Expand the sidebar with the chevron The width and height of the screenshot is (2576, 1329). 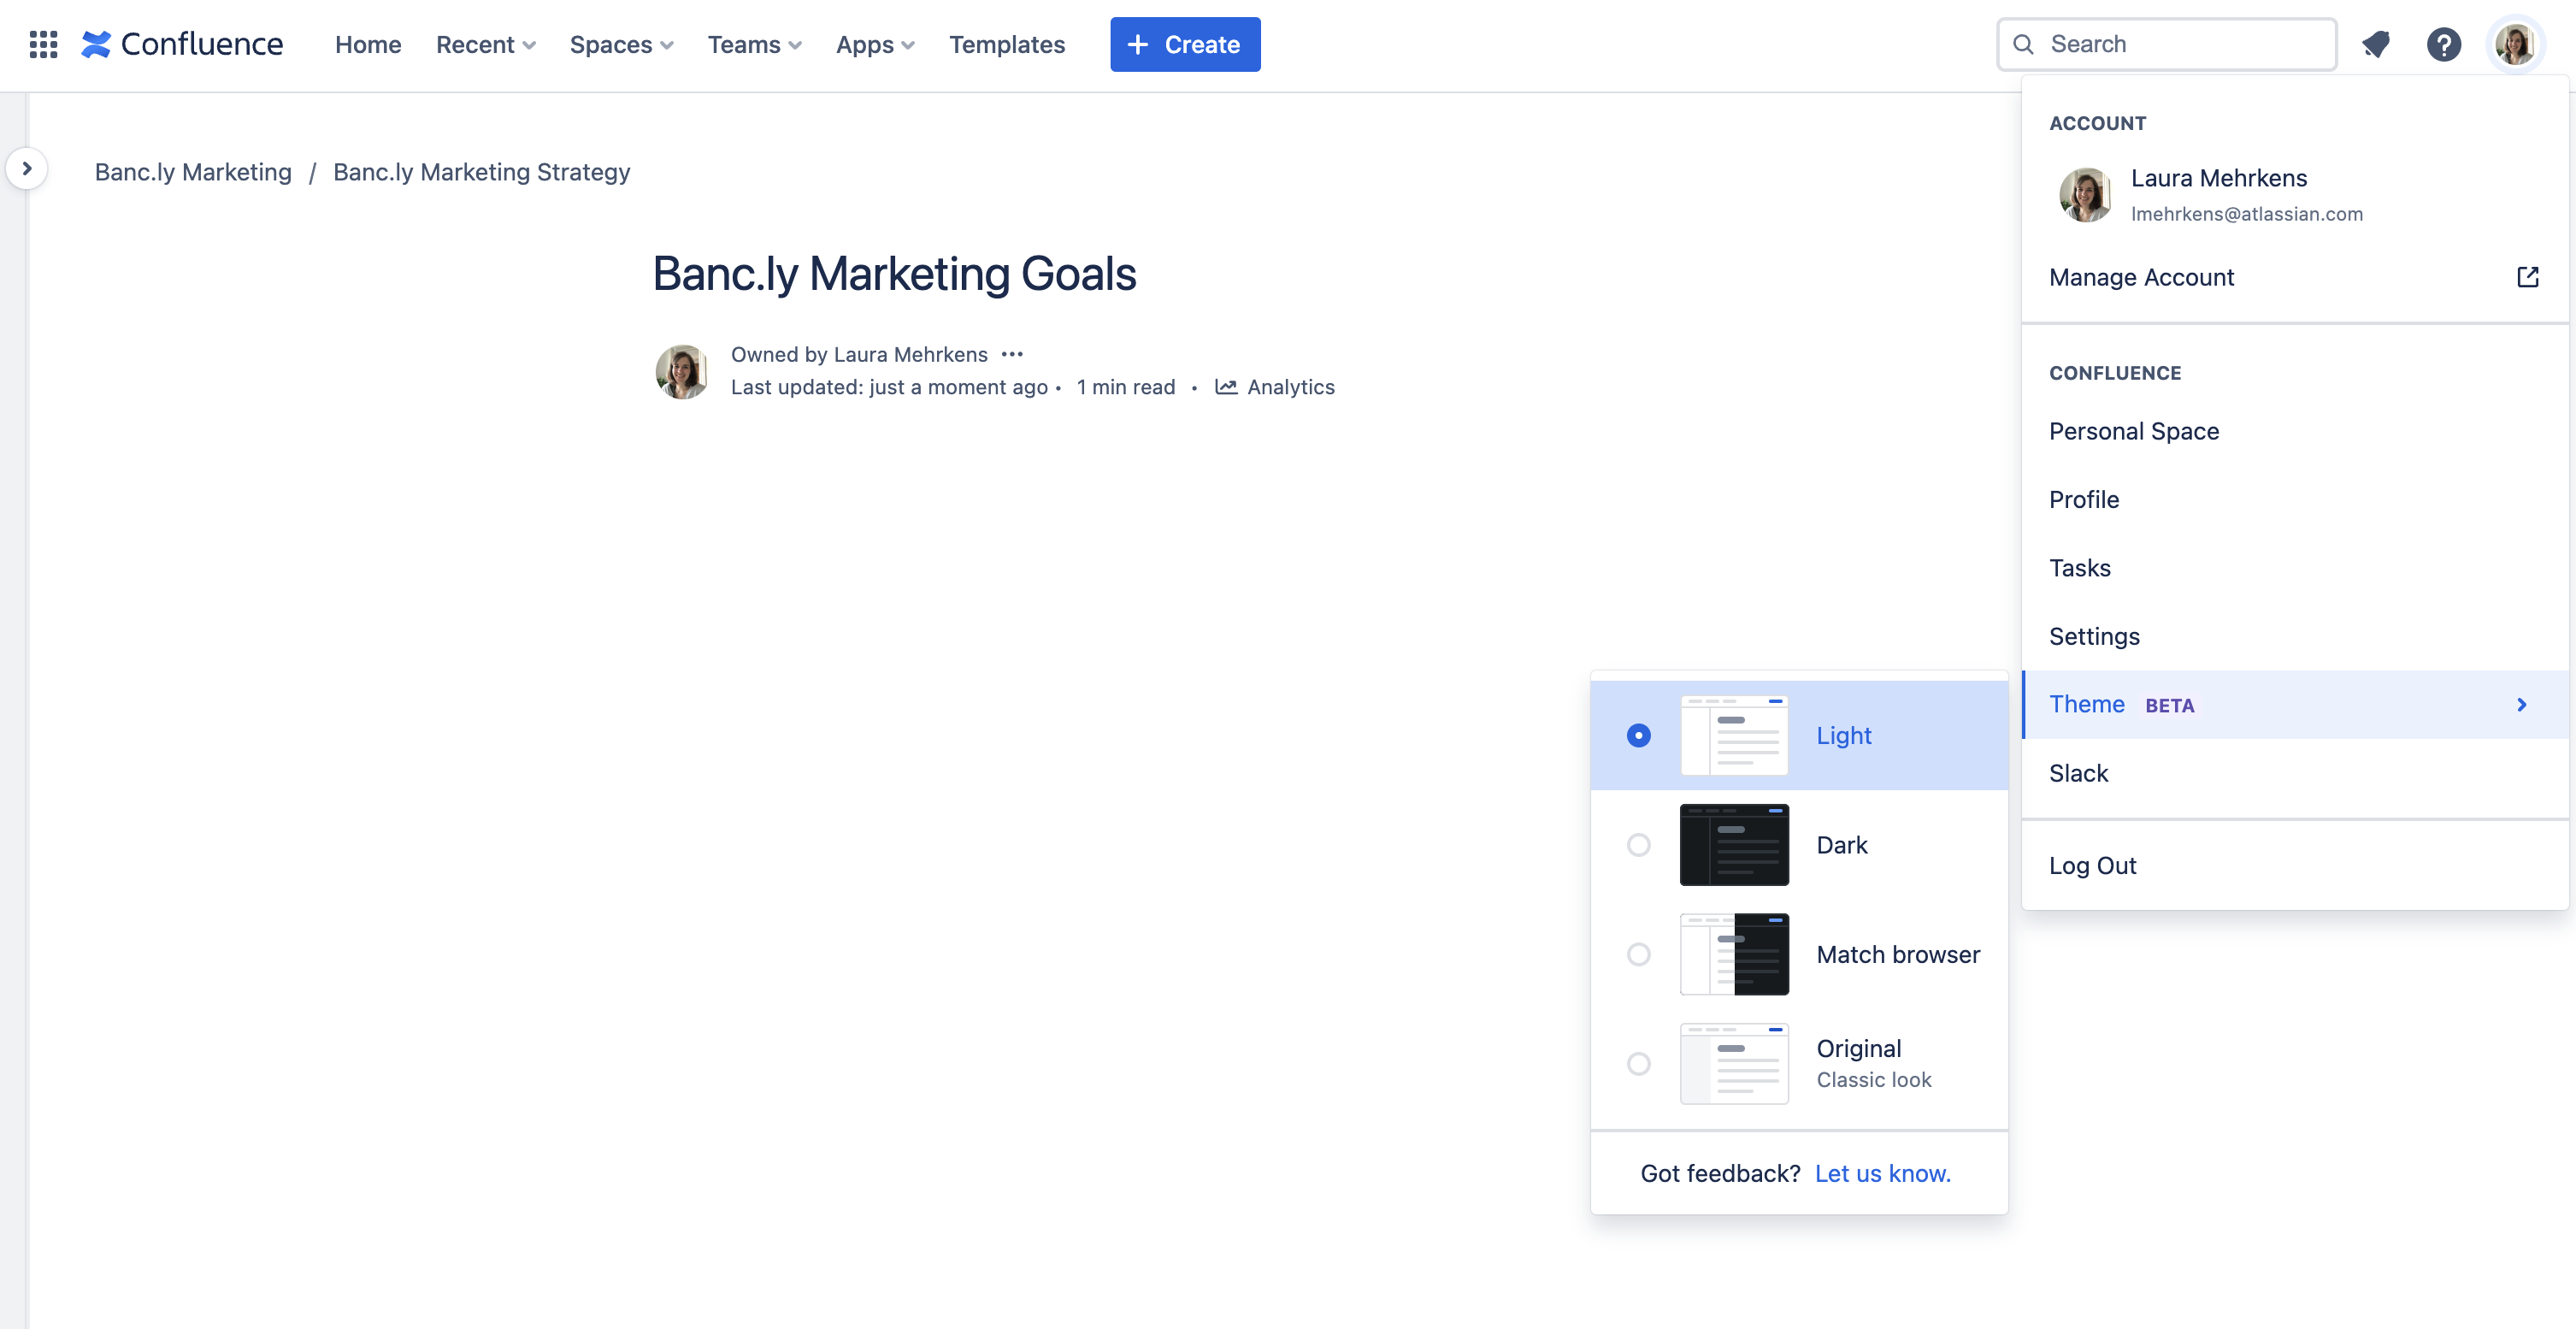27,169
